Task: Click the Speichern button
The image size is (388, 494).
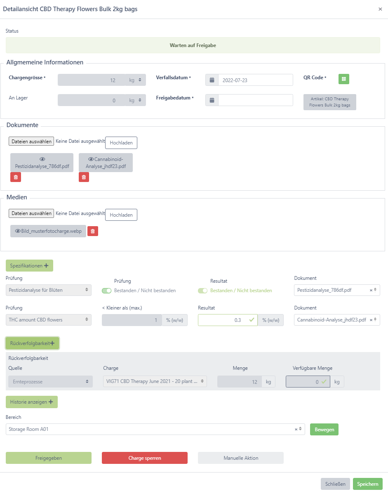Action: (x=367, y=484)
